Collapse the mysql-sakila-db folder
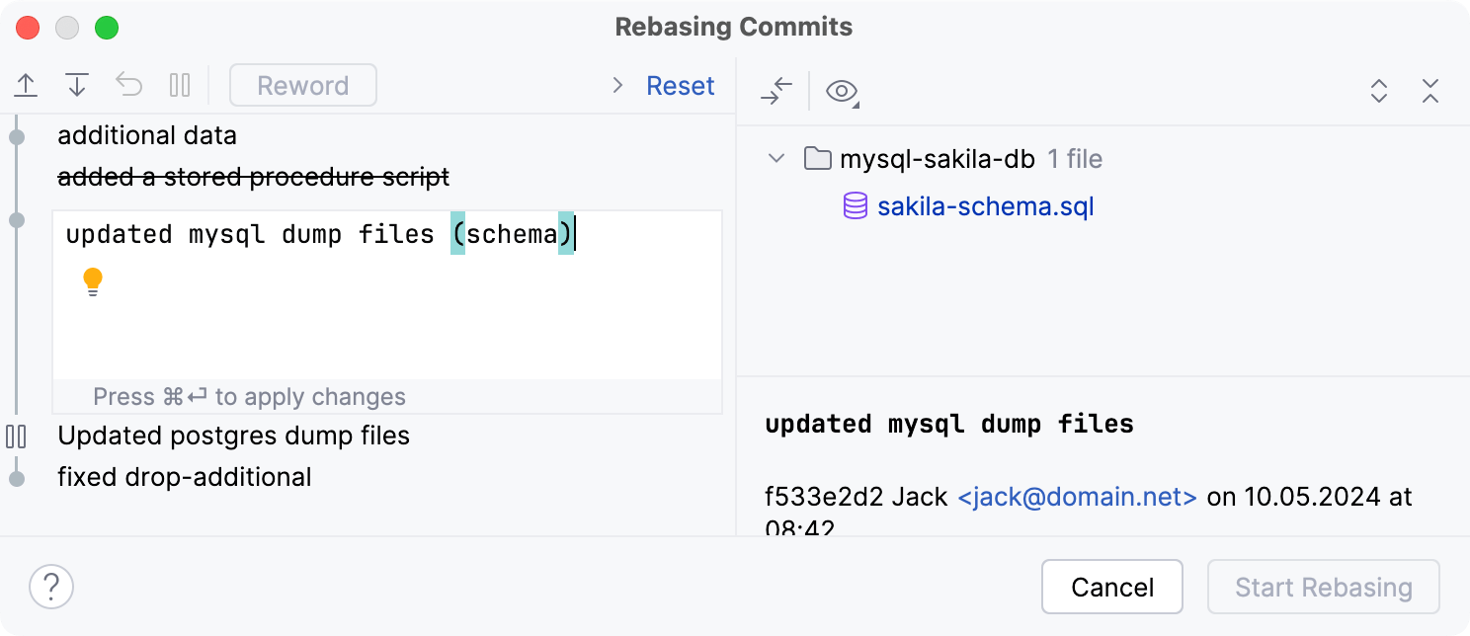This screenshot has height=636, width=1470. point(776,158)
